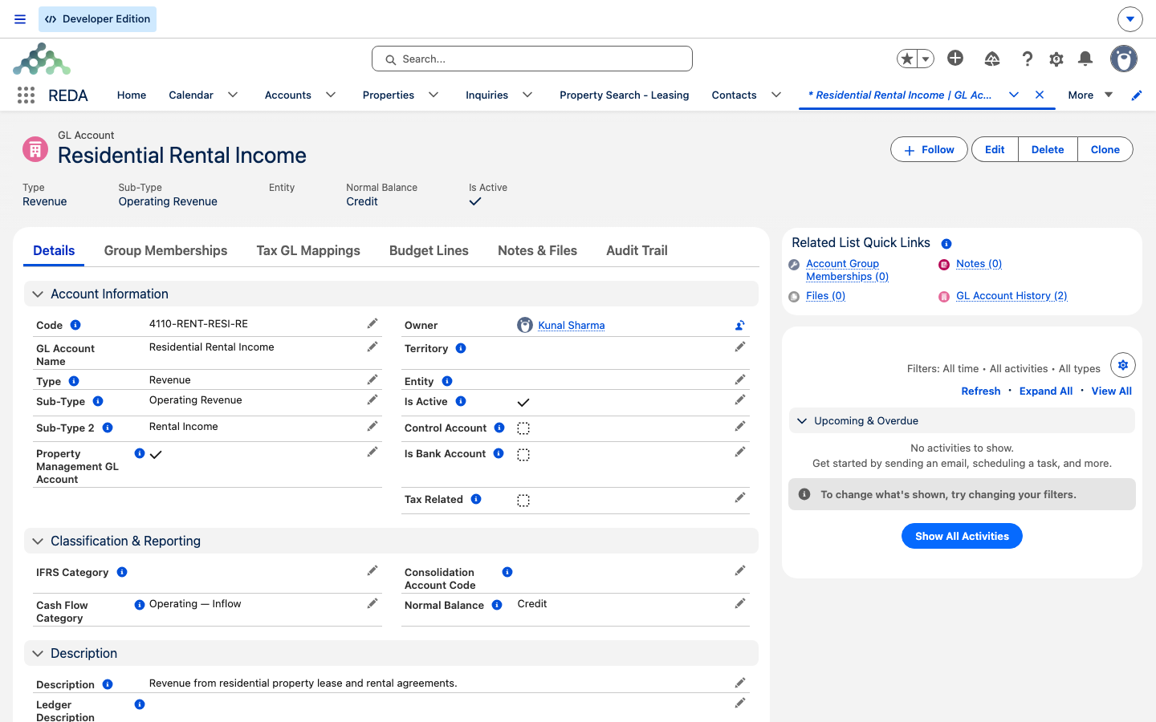Show info for Related List Quick Links

click(946, 243)
